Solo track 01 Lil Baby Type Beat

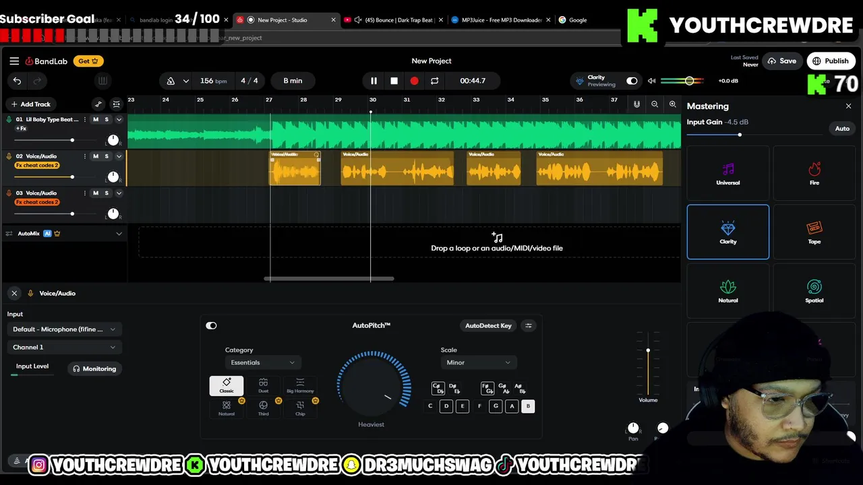(107, 120)
